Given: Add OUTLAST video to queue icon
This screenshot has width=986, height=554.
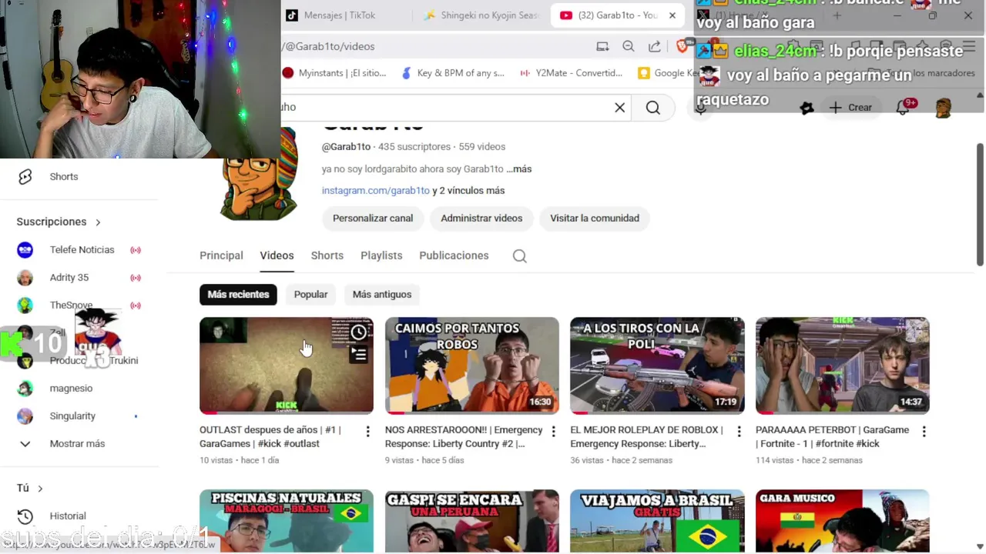Looking at the screenshot, I should point(359,354).
